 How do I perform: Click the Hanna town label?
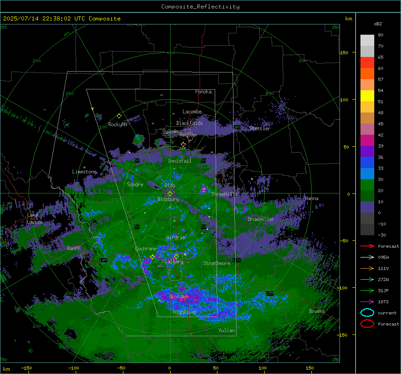click(x=311, y=198)
